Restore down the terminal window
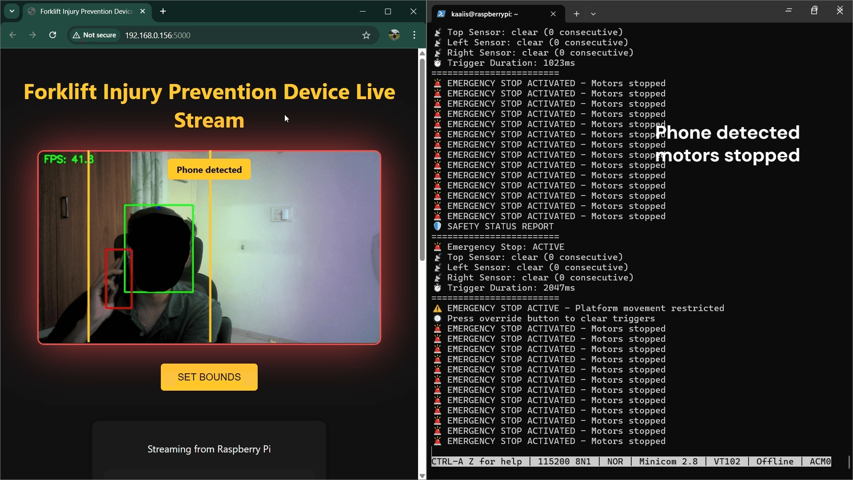Screen dimensions: 853x480 click(814, 10)
